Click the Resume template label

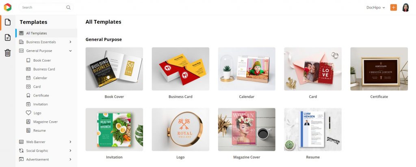pos(313,157)
